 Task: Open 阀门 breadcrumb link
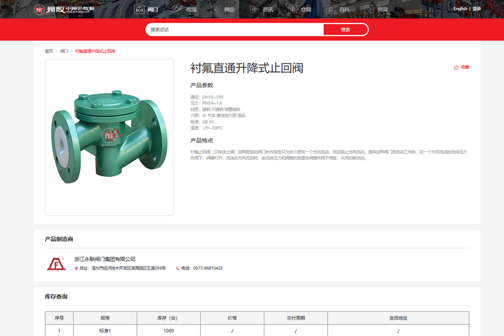coord(64,51)
